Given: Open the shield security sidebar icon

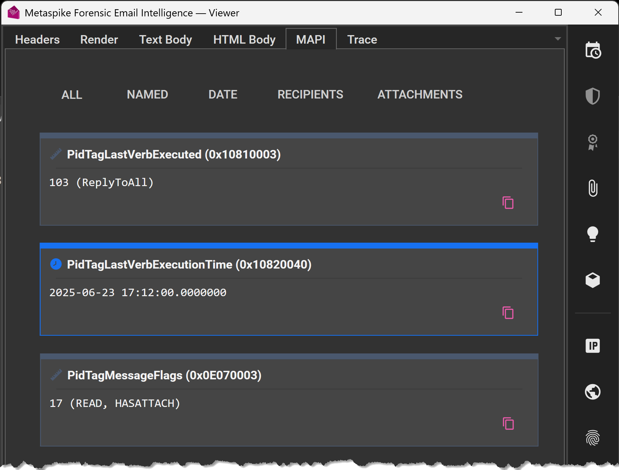Looking at the screenshot, I should point(593,96).
